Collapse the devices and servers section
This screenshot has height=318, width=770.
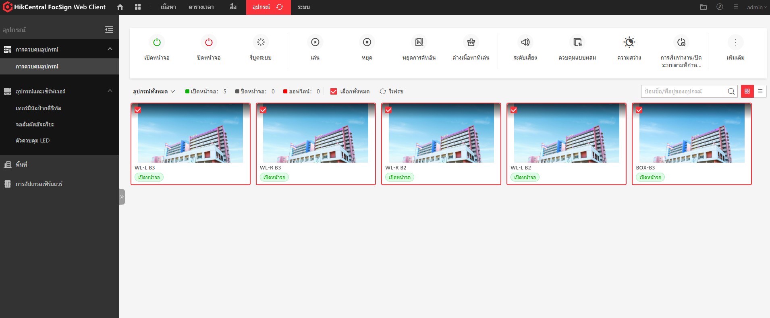pos(110,91)
